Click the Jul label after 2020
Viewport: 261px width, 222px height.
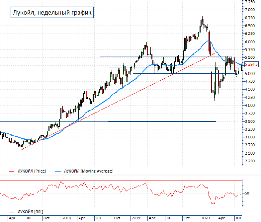pyautogui.click(x=238, y=218)
